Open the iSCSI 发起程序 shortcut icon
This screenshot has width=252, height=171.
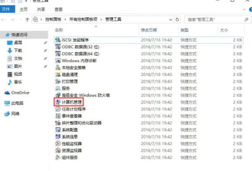coord(58,40)
